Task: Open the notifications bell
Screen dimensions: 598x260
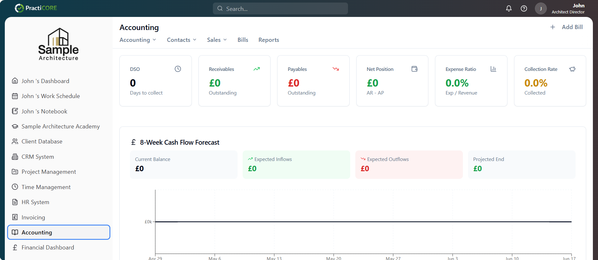Action: tap(509, 9)
